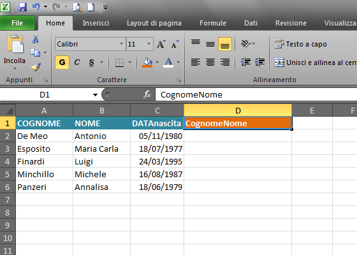Viewport: 357px width, 255px height.
Task: Open the Name Box dropdown arrow
Action: pos(95,95)
